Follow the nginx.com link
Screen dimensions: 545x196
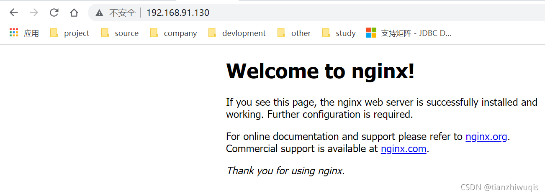(x=404, y=149)
